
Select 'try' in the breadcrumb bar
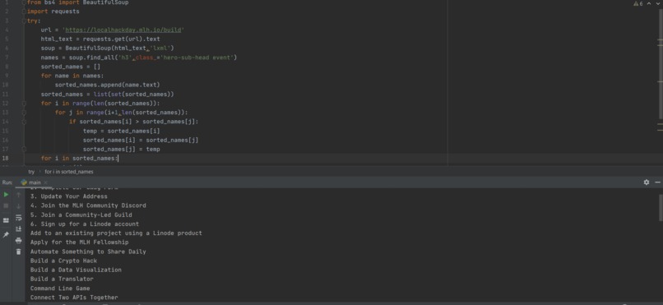coord(31,172)
